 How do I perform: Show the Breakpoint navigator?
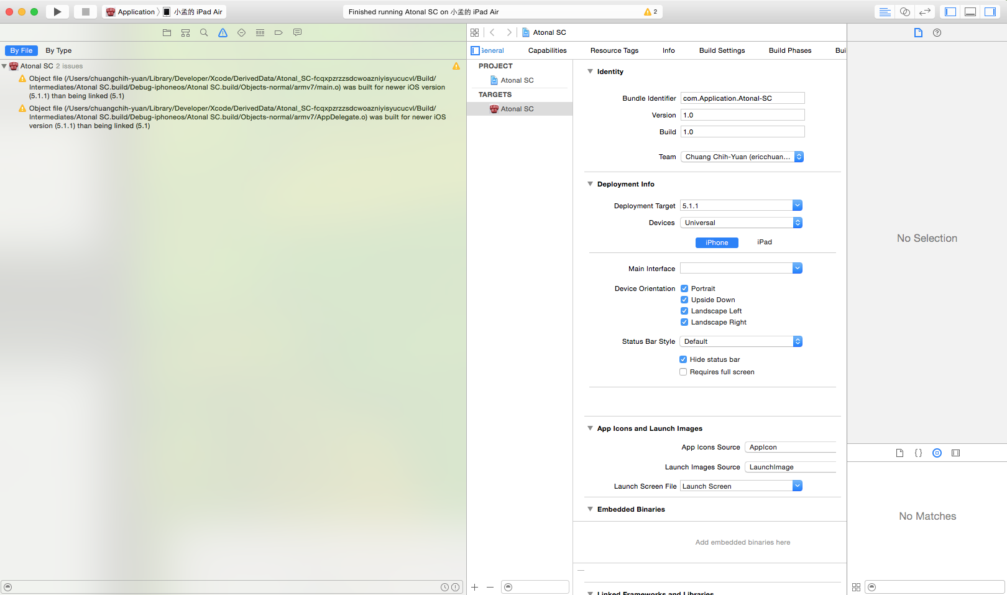tap(278, 32)
